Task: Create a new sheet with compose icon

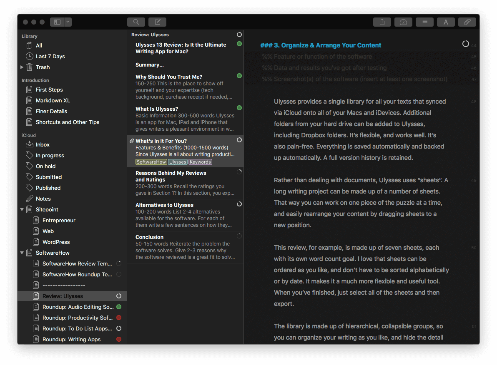Action: pos(158,22)
